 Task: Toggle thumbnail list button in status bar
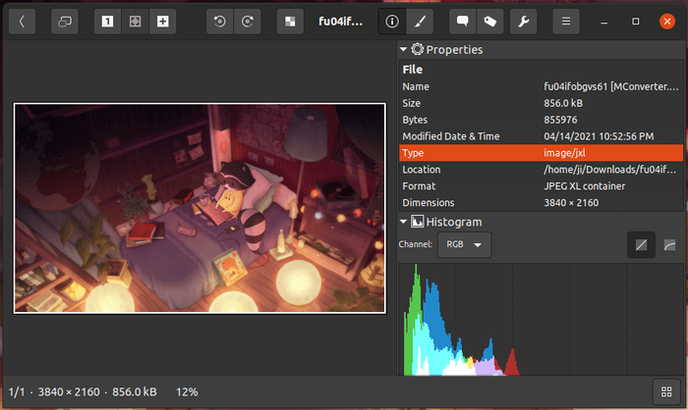[x=666, y=391]
